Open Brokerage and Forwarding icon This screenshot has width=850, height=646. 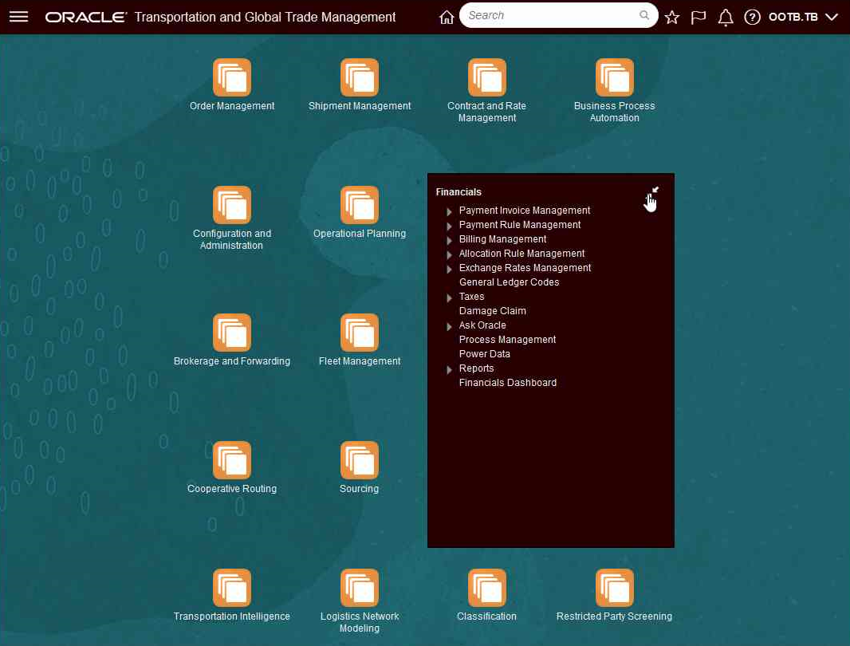(x=232, y=333)
